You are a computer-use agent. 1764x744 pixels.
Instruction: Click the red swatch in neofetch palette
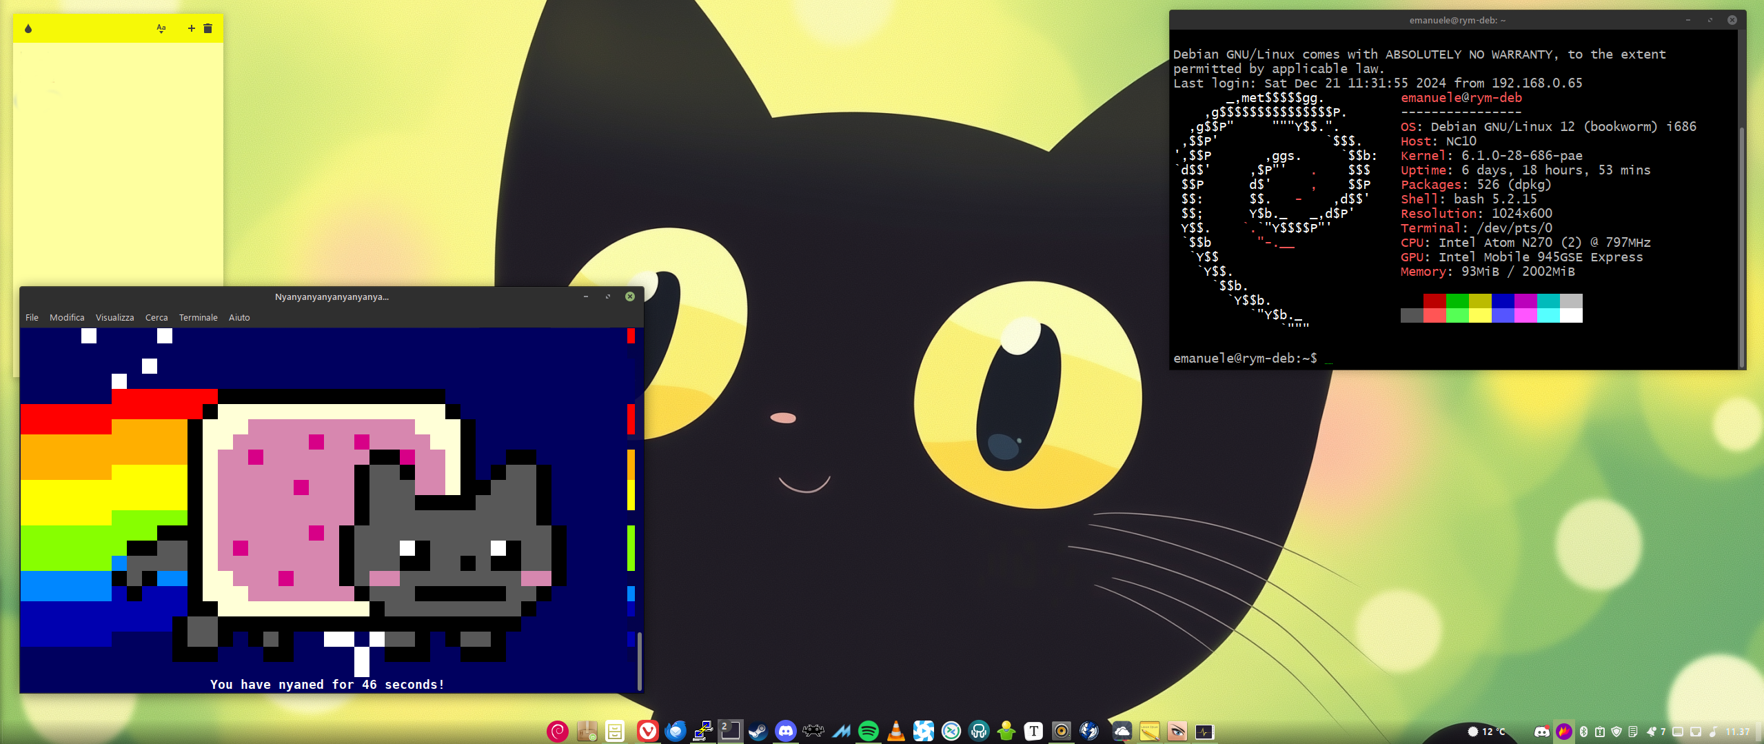click(1434, 301)
